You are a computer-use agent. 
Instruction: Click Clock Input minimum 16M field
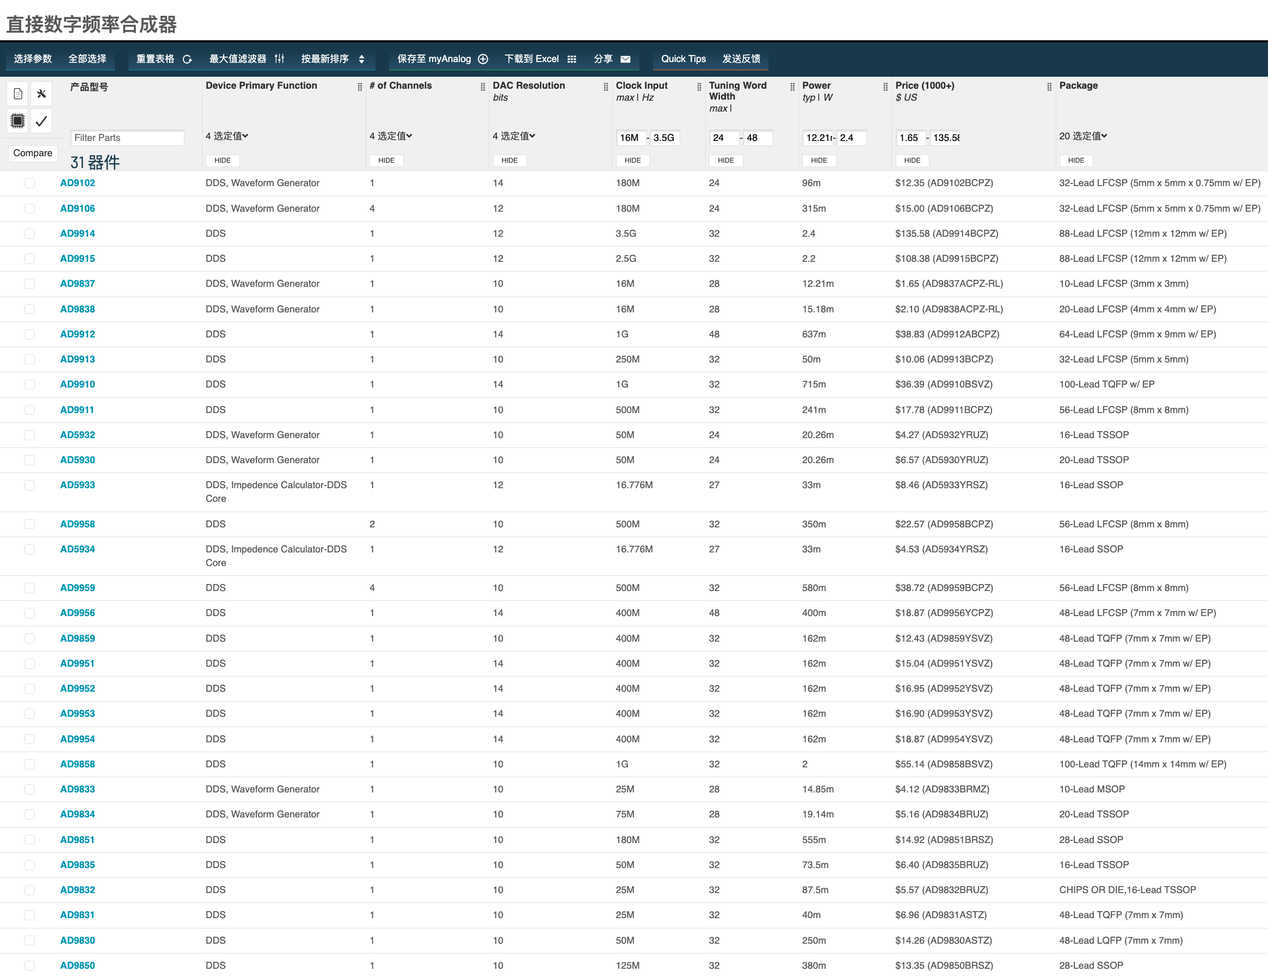[x=631, y=138]
